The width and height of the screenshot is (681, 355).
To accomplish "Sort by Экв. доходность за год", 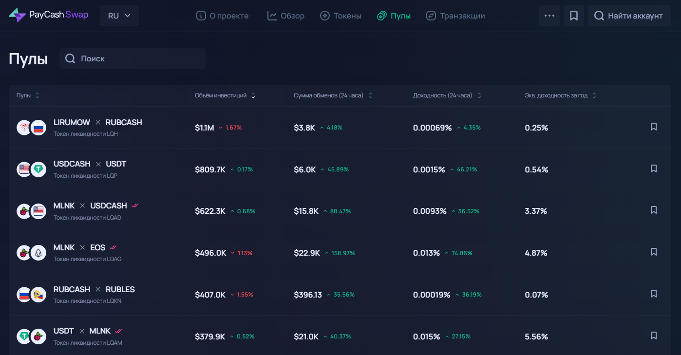I will point(561,95).
